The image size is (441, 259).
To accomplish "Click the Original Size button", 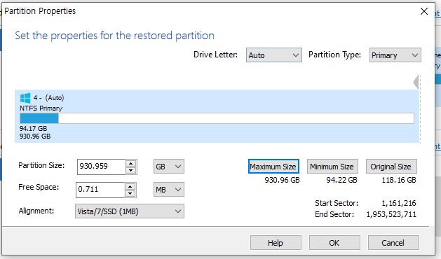I will point(391,167).
